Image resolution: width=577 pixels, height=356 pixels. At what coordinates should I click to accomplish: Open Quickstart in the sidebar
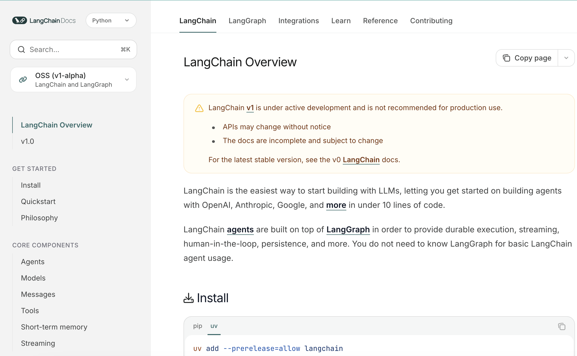click(x=38, y=201)
